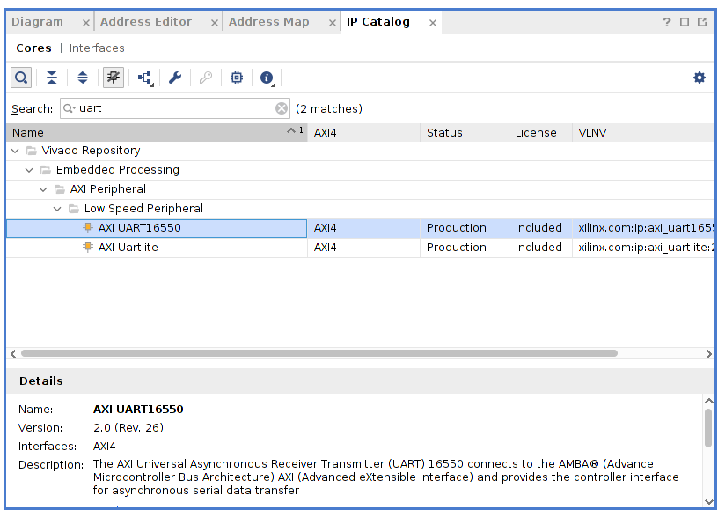
Task: Switch to the Interfaces view
Action: coord(97,48)
